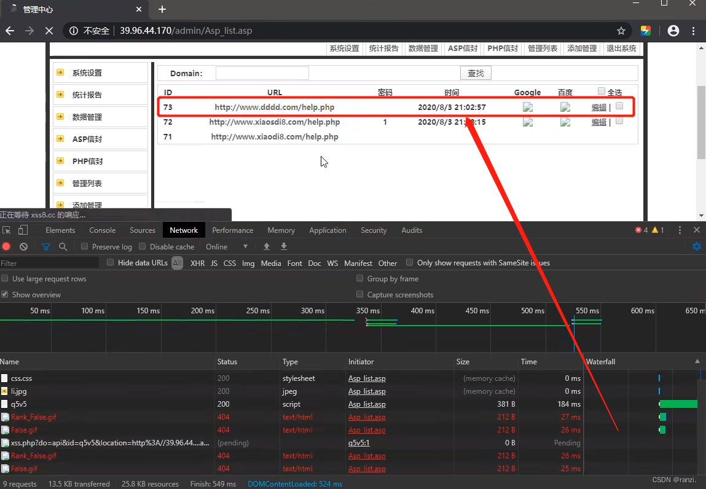Go back to the previous page
The image size is (706, 489).
[x=10, y=31]
